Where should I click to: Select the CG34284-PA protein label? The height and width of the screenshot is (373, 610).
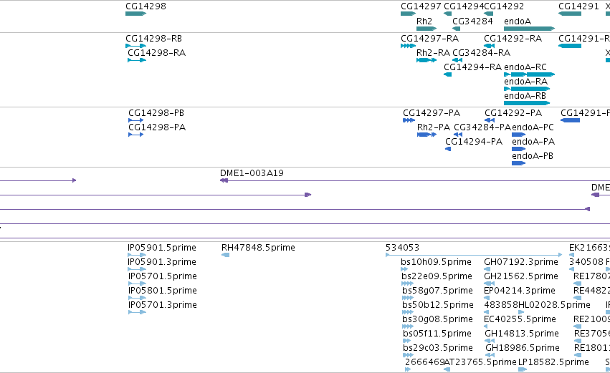pos(482,127)
